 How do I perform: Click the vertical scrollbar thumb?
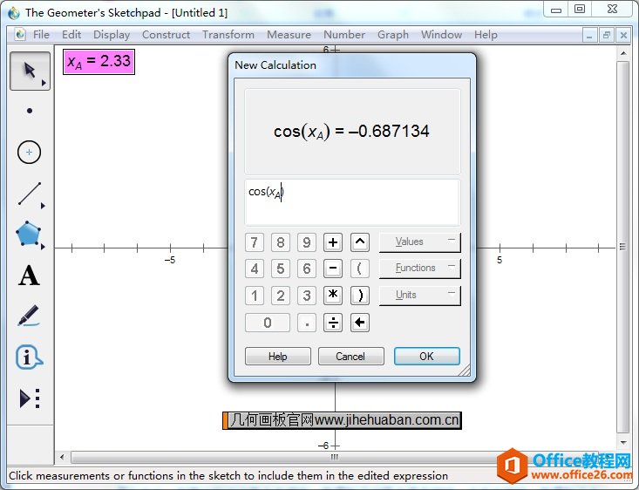[623, 247]
